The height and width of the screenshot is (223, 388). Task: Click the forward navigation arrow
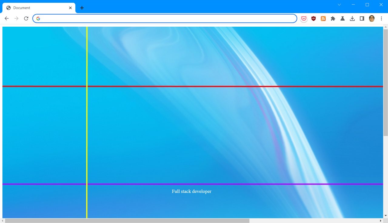16,19
